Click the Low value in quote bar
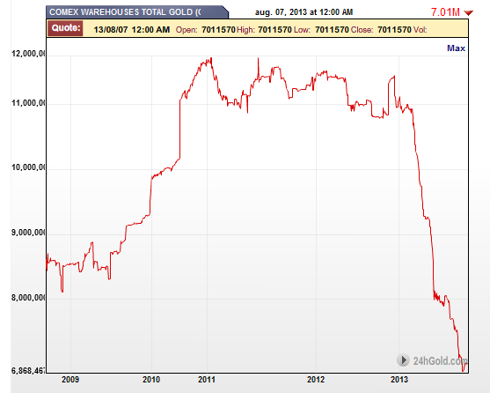 (332, 30)
